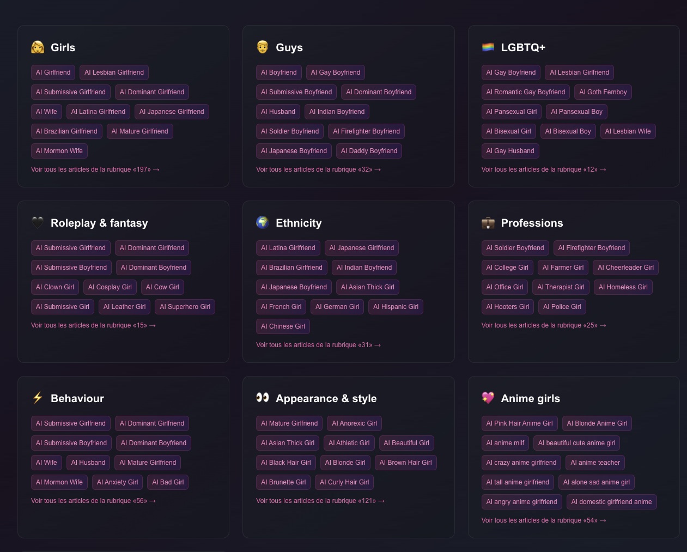Open the AI Therapist Girl tag
This screenshot has height=552, width=687.
[561, 287]
